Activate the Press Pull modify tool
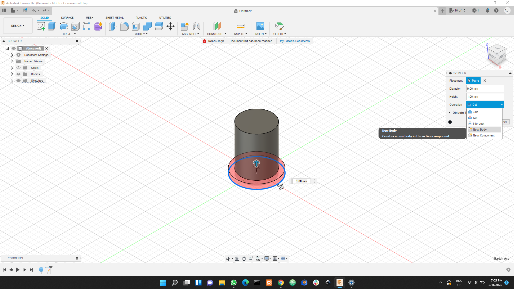Screen dimensions: 514x289 tap(113, 26)
